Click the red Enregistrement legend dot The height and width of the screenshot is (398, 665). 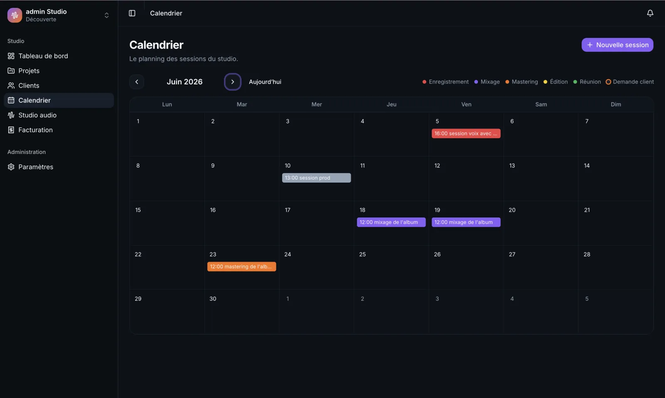[x=424, y=82]
